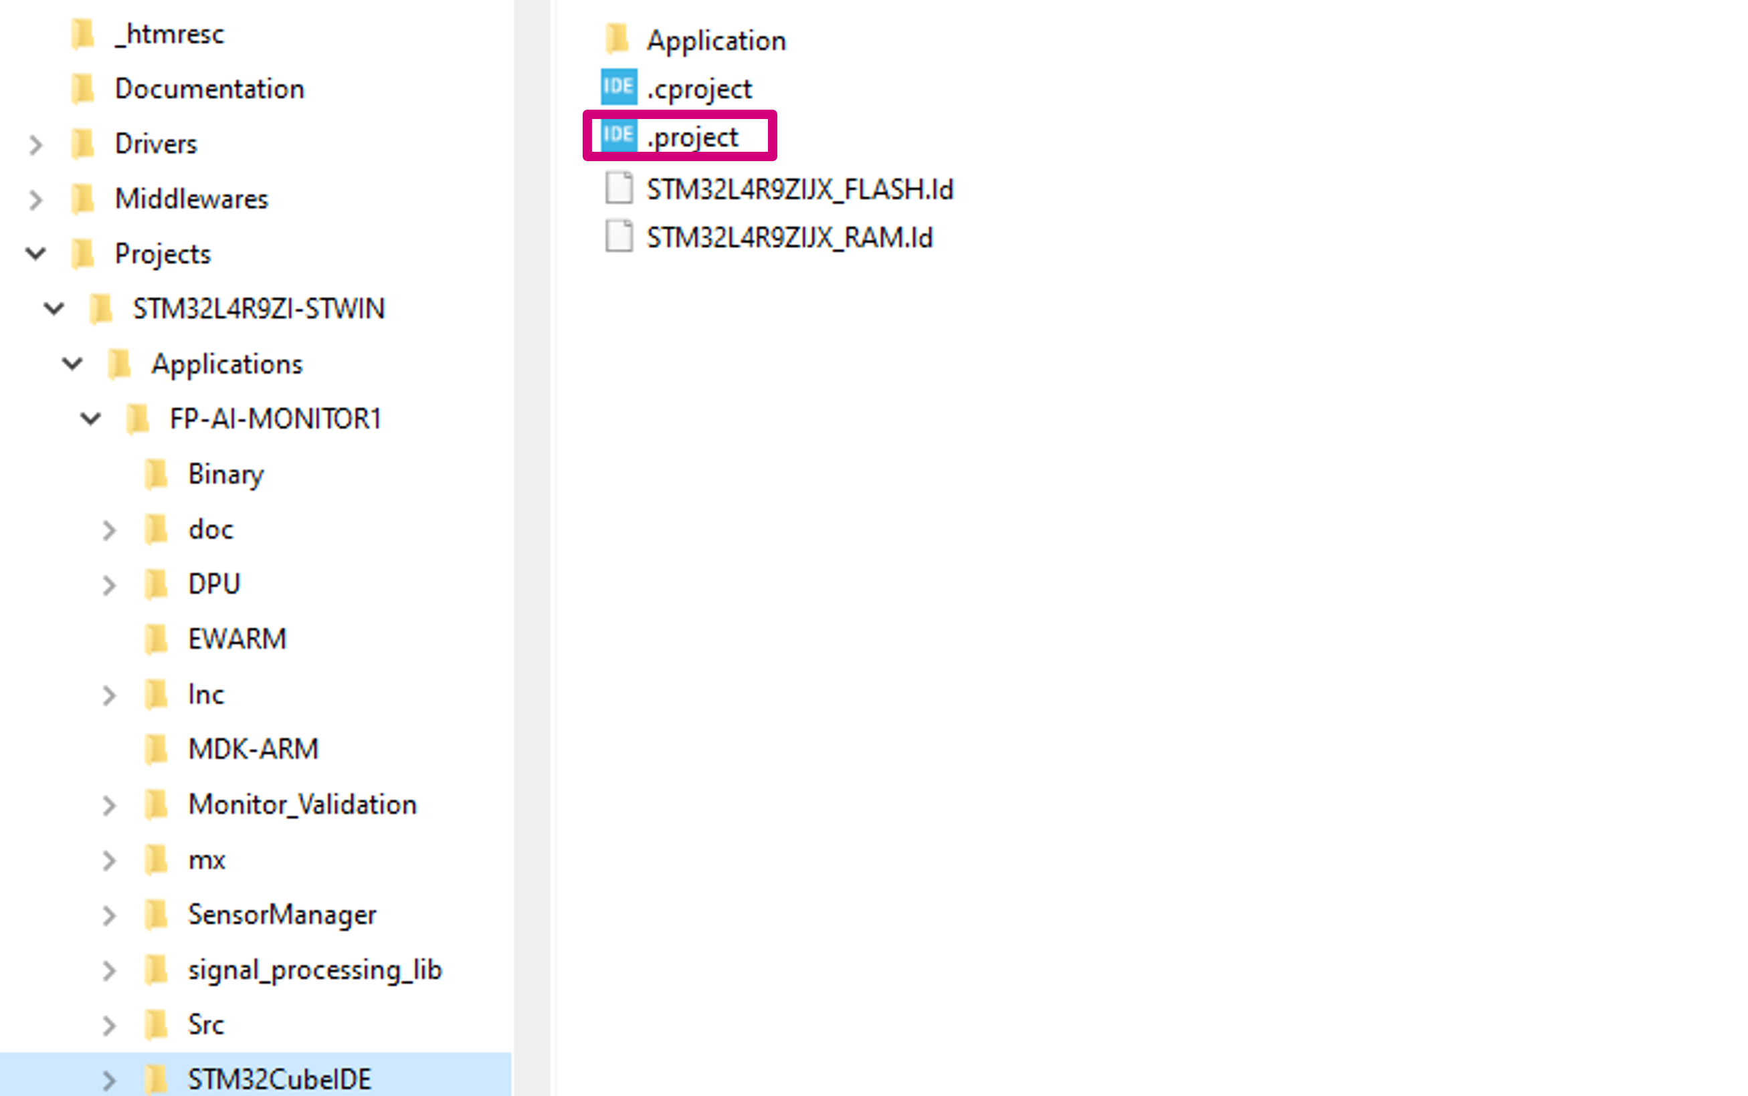Viewport: 1748px width, 1096px height.
Task: Click the STM32CubeIDE .project IDE icon
Action: (x=617, y=136)
